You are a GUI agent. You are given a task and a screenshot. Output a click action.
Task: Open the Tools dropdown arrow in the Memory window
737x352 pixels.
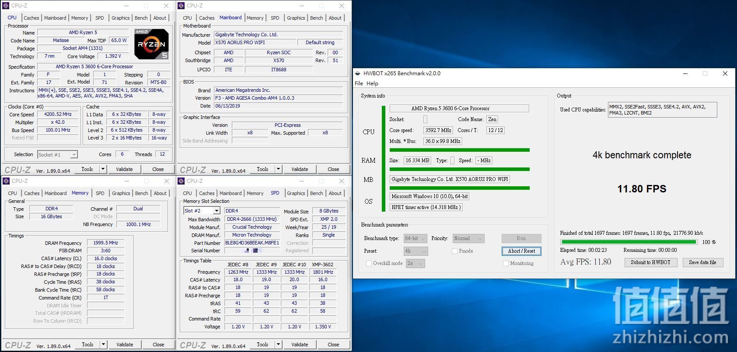pyautogui.click(x=104, y=345)
